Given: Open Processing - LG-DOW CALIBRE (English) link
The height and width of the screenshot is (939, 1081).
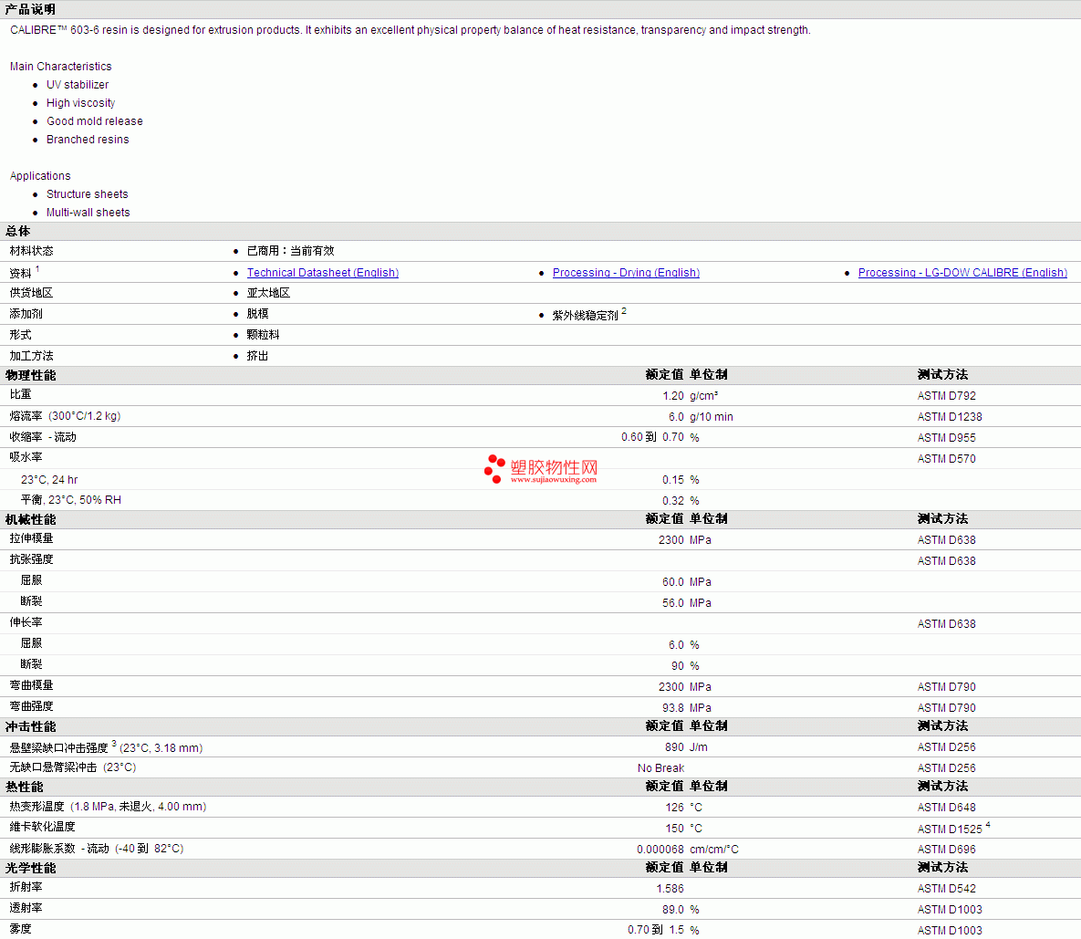Looking at the screenshot, I should tap(962, 273).
